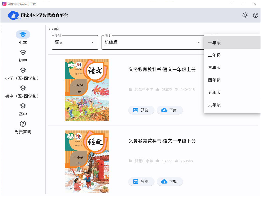Open 免责声明 via the question mark icon
The image size is (261, 197).
click(23, 124)
